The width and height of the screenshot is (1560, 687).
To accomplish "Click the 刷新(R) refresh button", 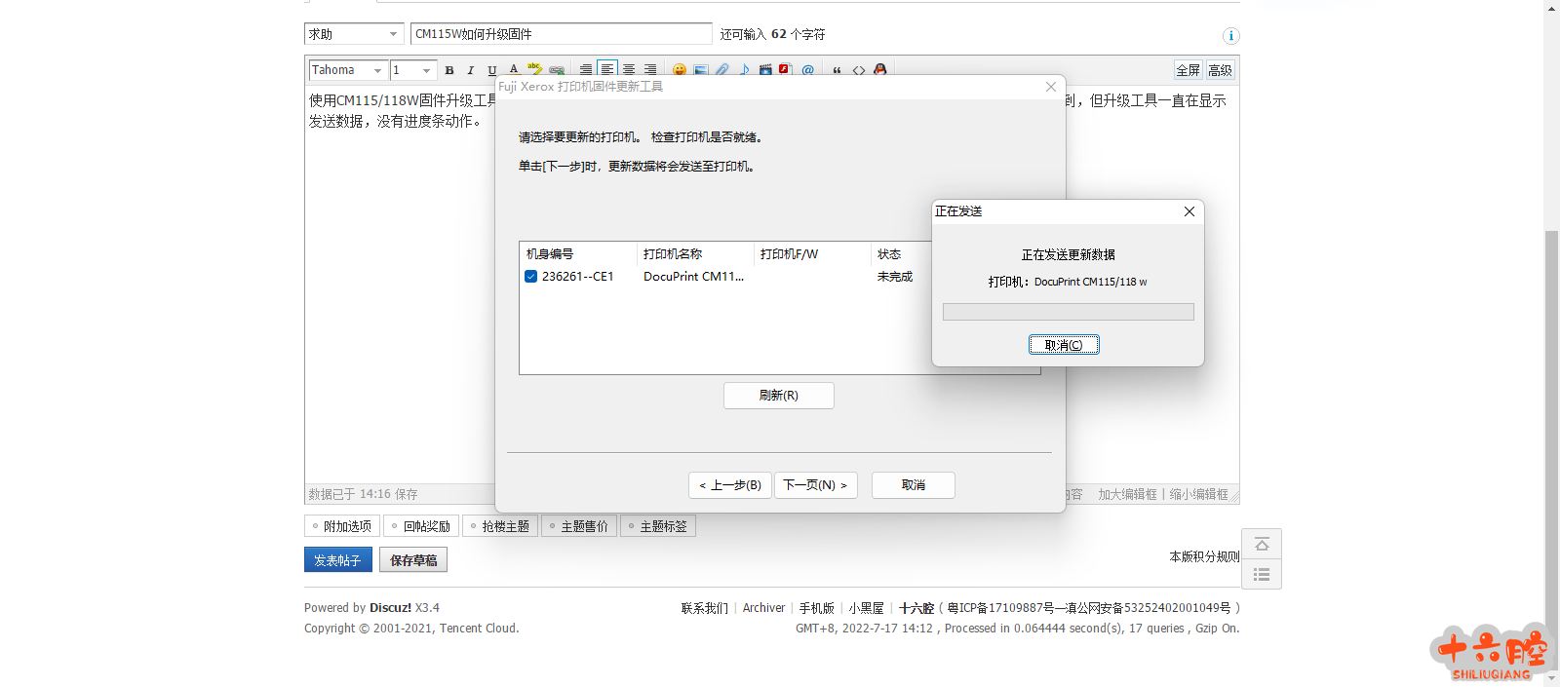I will pos(779,396).
